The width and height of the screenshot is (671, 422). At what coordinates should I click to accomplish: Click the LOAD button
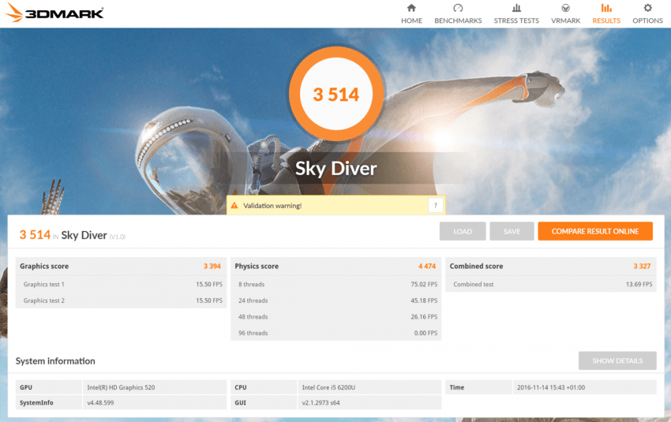pos(463,231)
